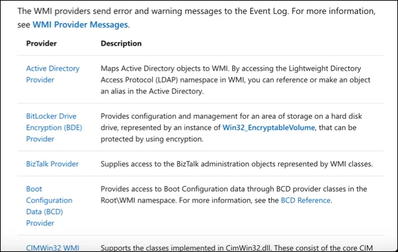The height and width of the screenshot is (252, 398).
Task: Open Boot Configuration Data (BCD) Provider link
Action: (x=49, y=206)
